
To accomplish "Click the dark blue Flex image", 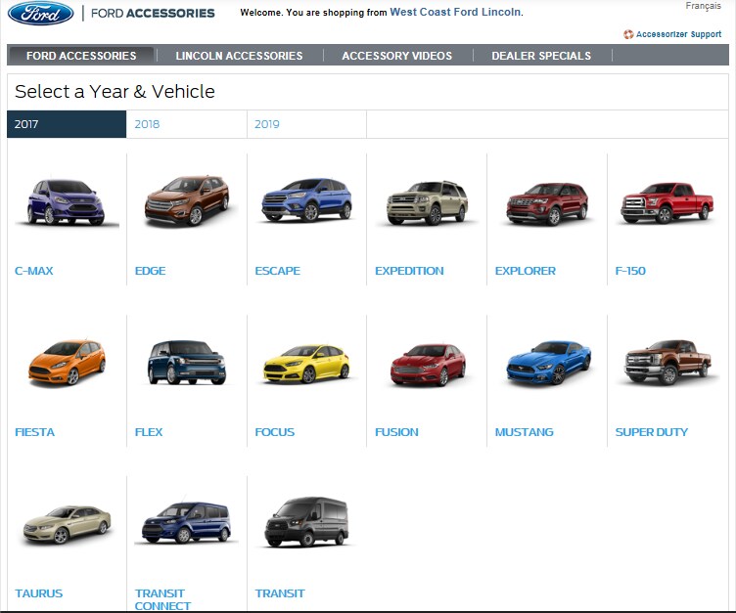I will (x=187, y=362).
